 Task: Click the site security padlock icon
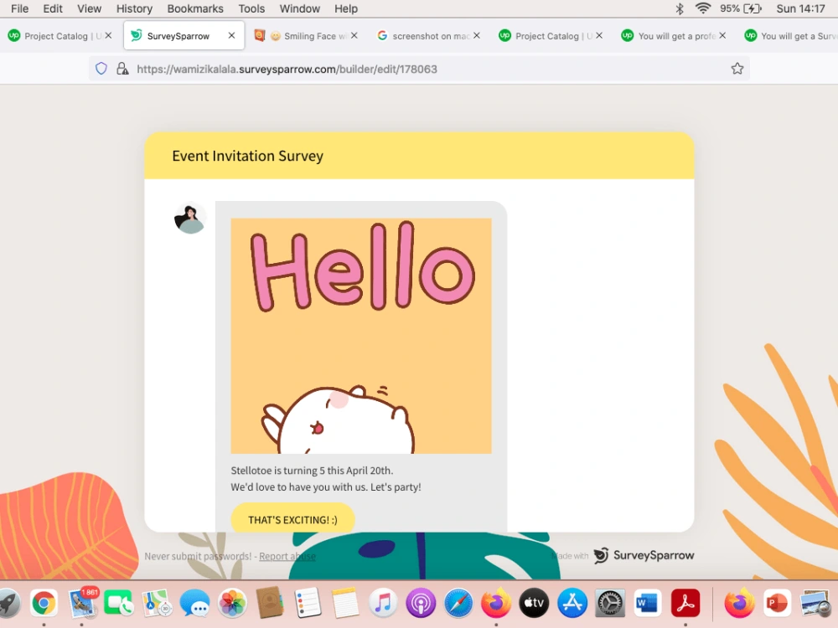tap(122, 69)
